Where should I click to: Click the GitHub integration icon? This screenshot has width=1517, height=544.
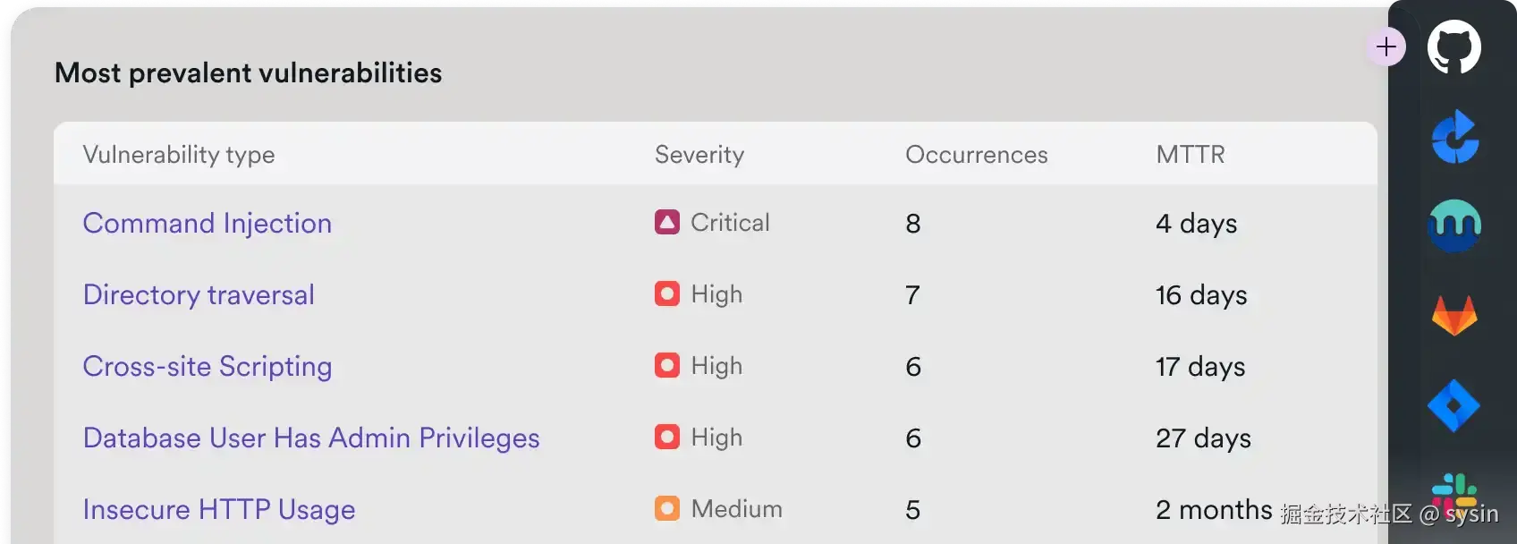1453,47
